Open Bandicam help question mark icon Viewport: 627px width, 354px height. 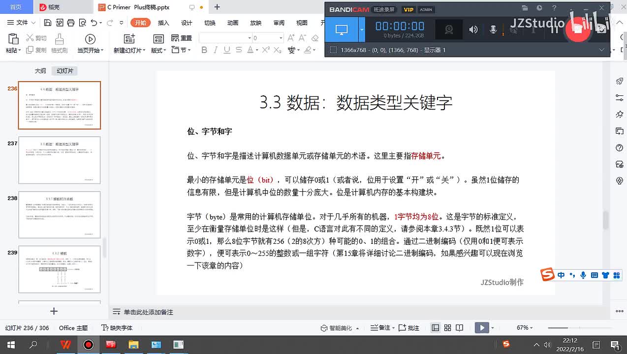point(554,8)
